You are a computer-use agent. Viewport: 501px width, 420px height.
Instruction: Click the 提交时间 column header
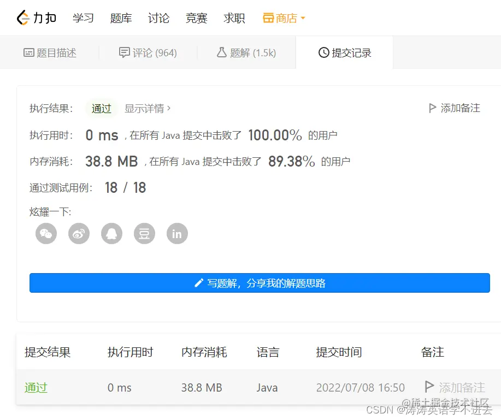[339, 352]
